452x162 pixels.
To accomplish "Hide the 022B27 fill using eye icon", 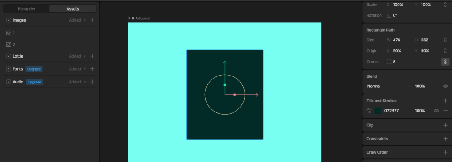I will click(x=437, y=111).
